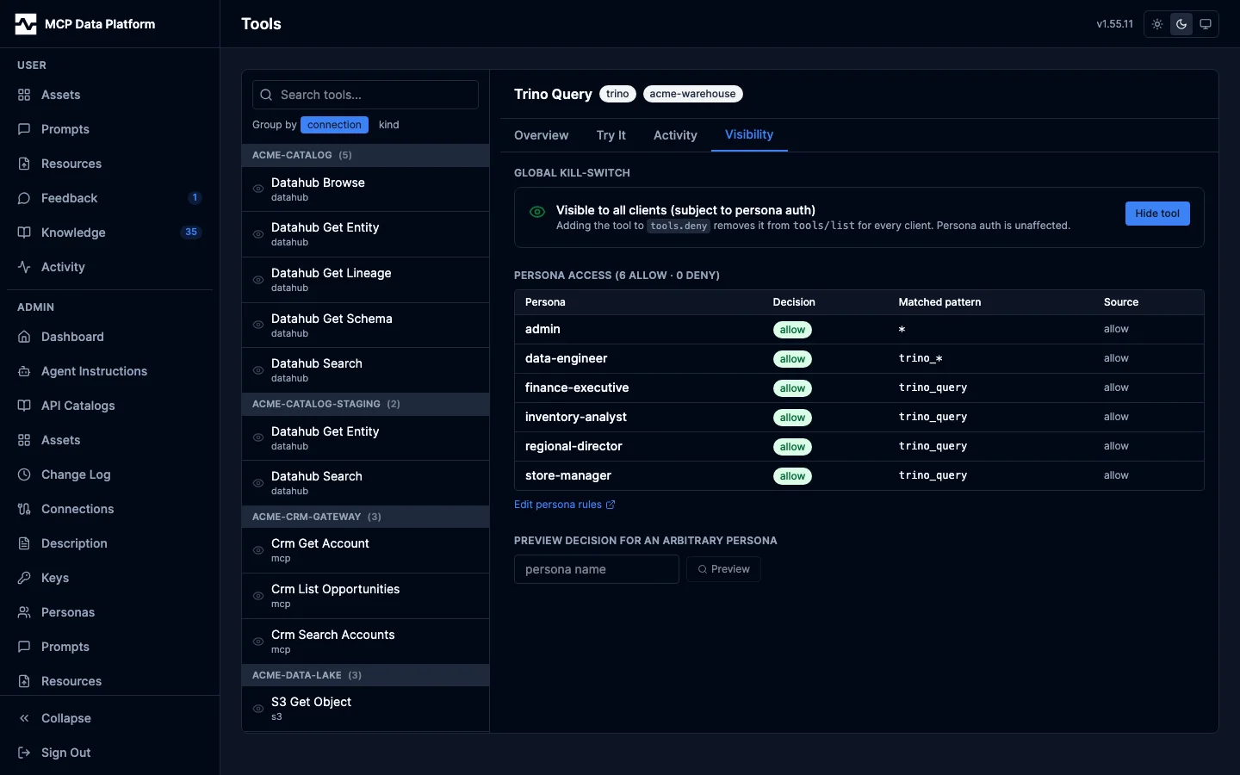Group tools by kind

pos(389,125)
